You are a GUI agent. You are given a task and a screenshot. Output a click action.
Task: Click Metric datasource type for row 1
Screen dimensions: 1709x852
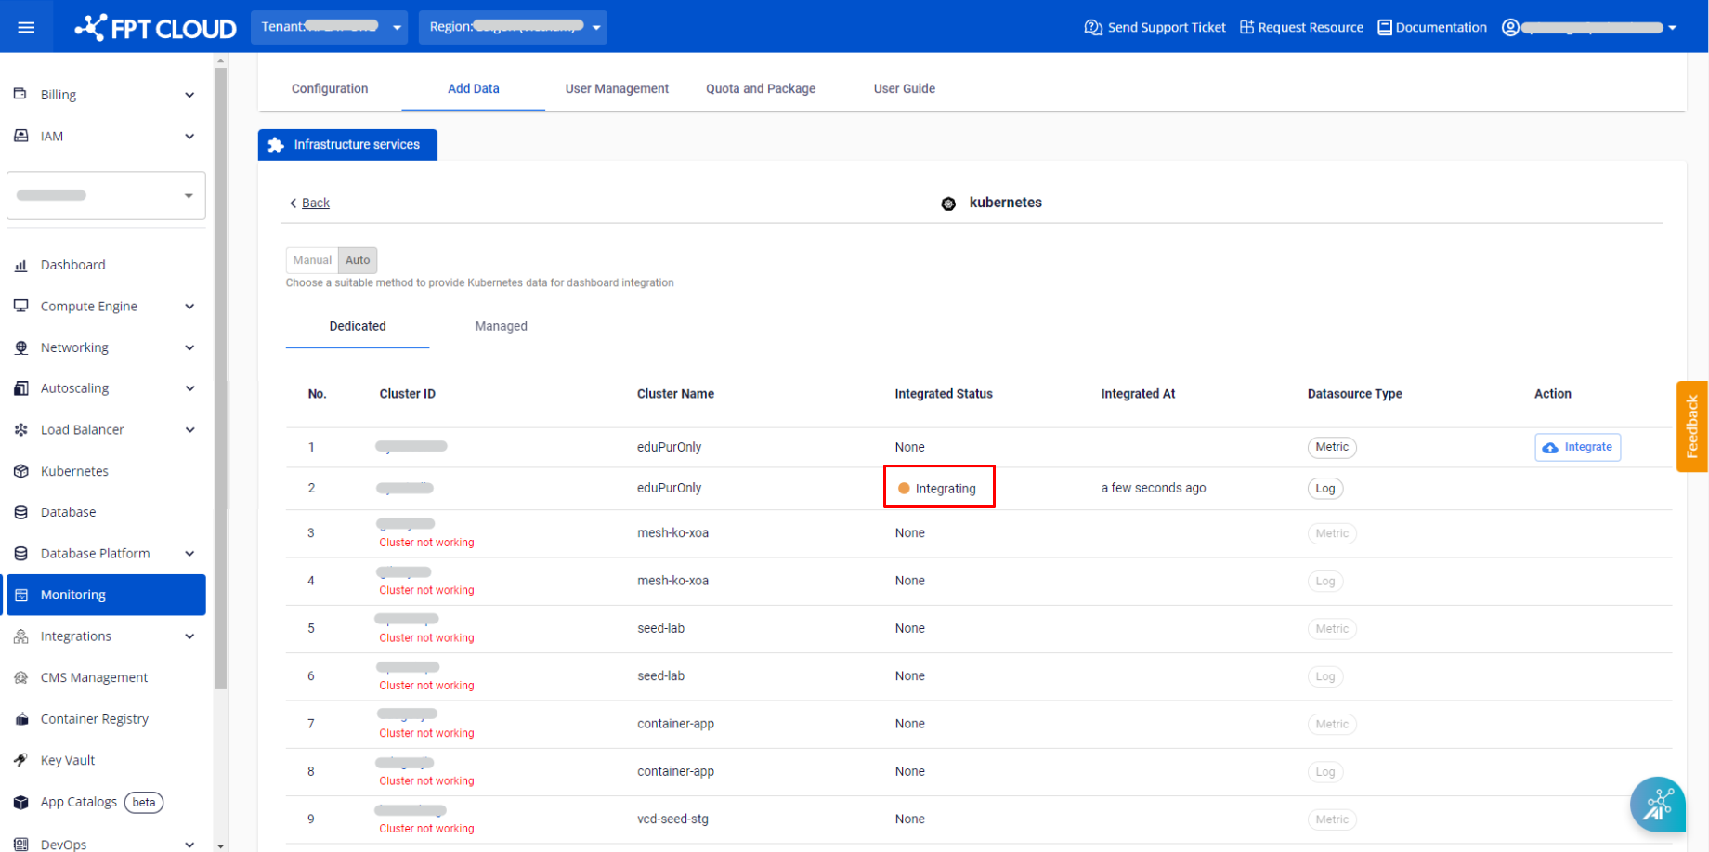click(1331, 447)
